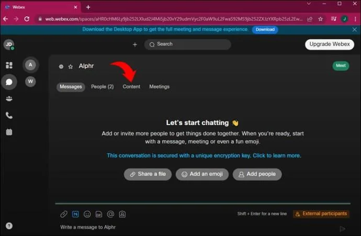Insert a mention with @ icon
The height and width of the screenshot is (236, 361).
110,214
